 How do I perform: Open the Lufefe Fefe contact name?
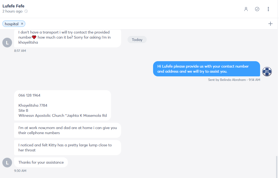coord(13,6)
